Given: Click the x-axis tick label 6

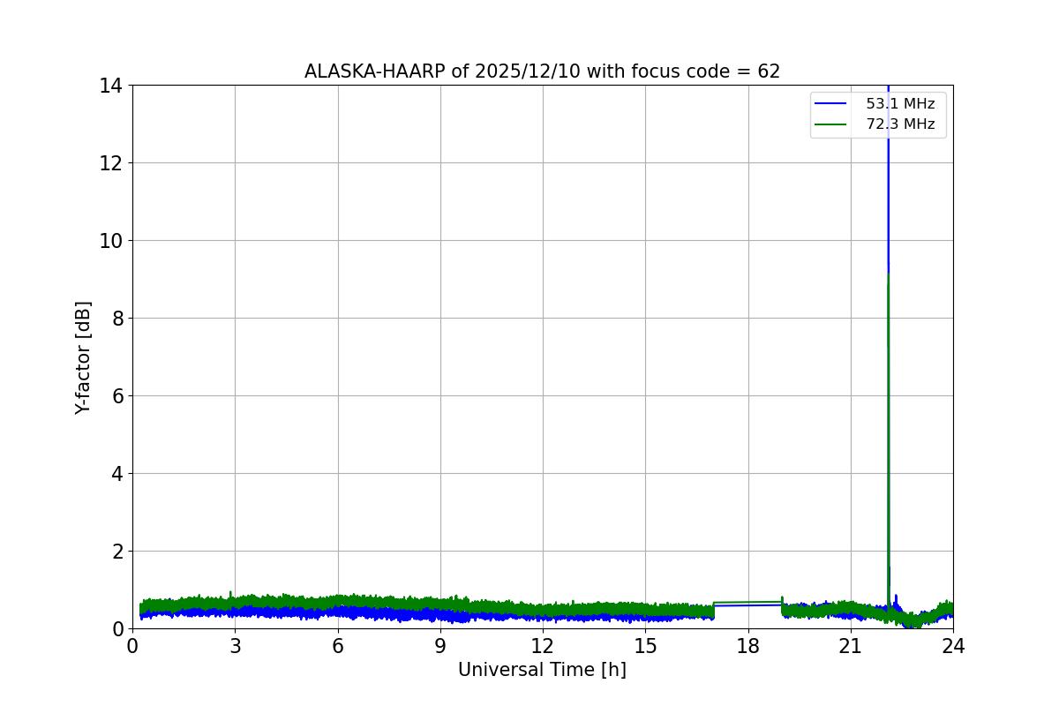Looking at the screenshot, I should point(338,646).
